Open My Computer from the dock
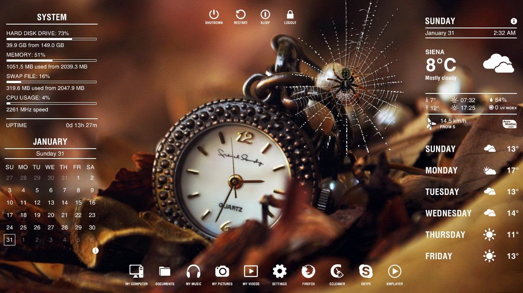The width and height of the screenshot is (523, 293). pos(136,272)
